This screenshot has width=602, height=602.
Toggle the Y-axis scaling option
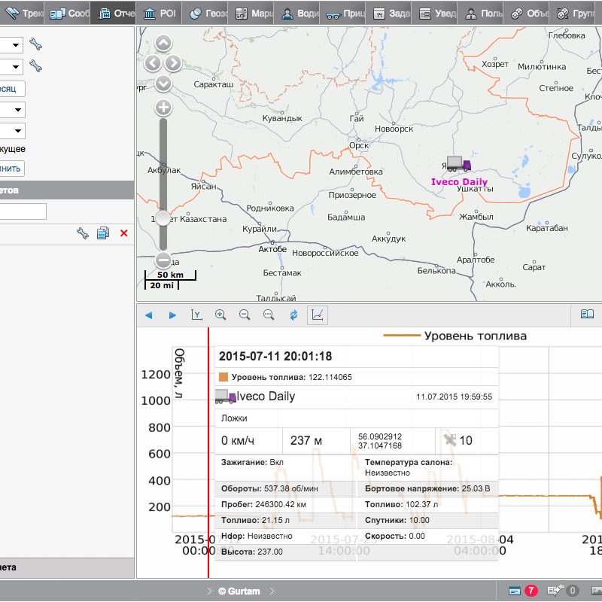point(197,315)
